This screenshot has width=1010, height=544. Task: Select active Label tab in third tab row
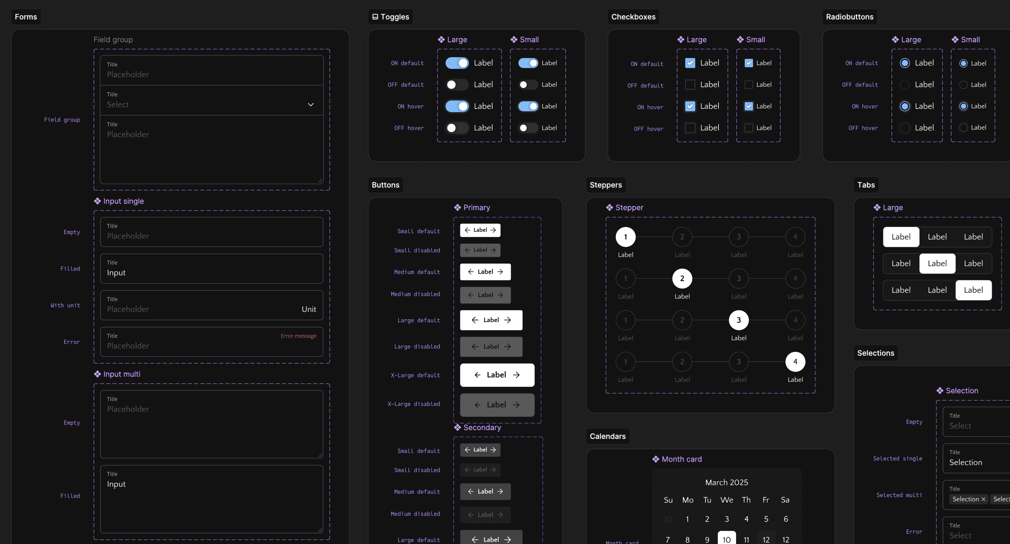click(x=973, y=290)
